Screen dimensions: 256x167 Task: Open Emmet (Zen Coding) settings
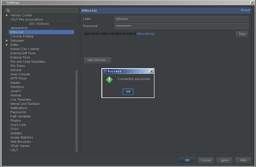click(x=25, y=49)
